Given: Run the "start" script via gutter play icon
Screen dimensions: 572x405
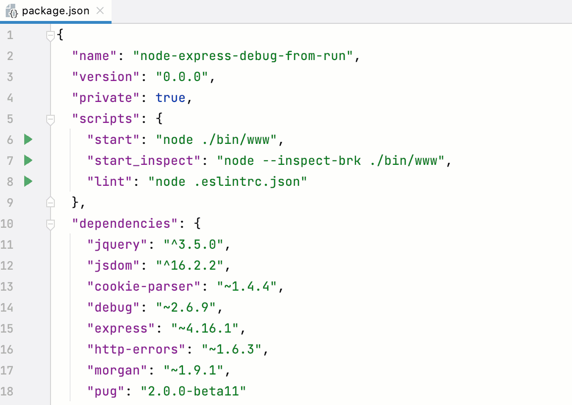Looking at the screenshot, I should pos(28,140).
